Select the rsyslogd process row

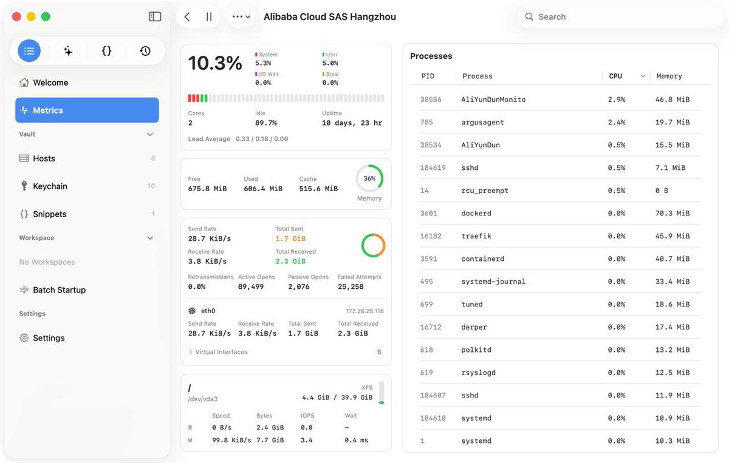coord(560,373)
